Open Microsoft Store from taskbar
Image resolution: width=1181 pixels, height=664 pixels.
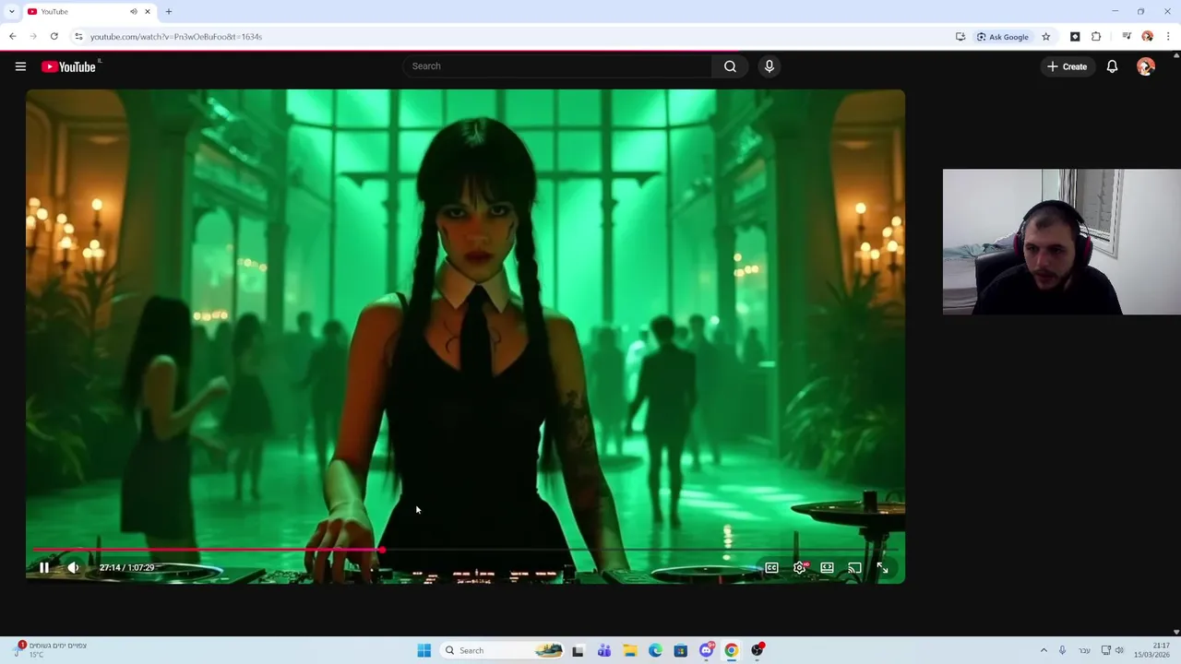tap(681, 650)
